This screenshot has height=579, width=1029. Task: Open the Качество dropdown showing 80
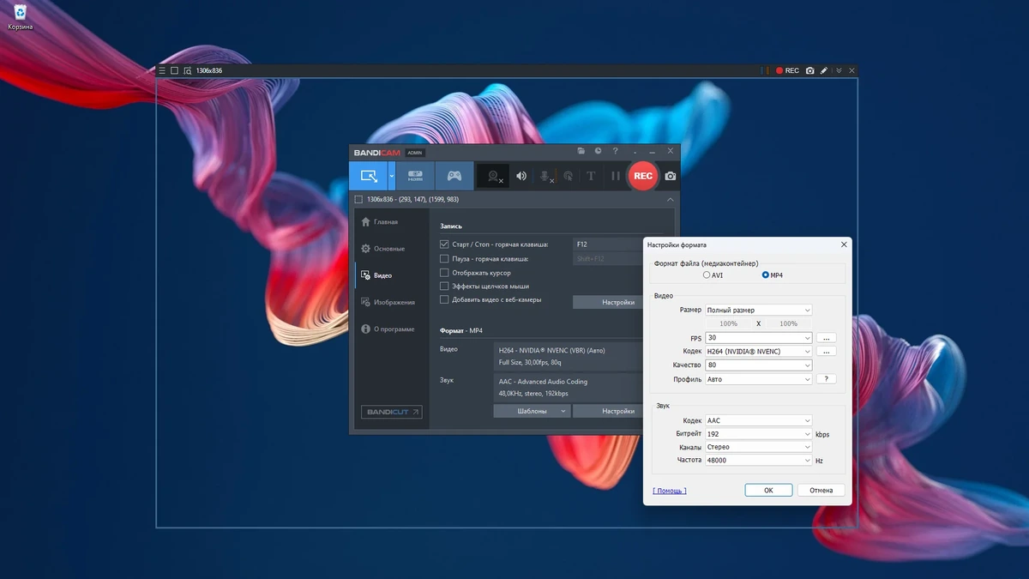[x=758, y=365]
